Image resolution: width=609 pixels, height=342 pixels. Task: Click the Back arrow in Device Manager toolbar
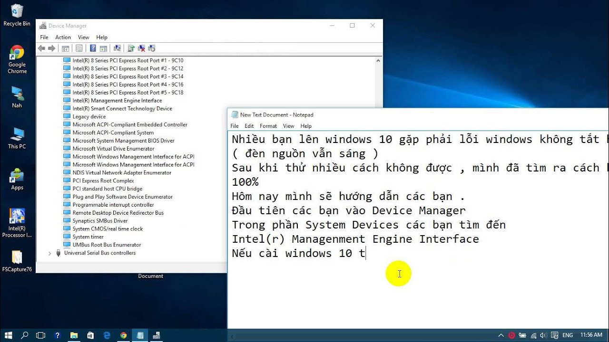(x=41, y=48)
